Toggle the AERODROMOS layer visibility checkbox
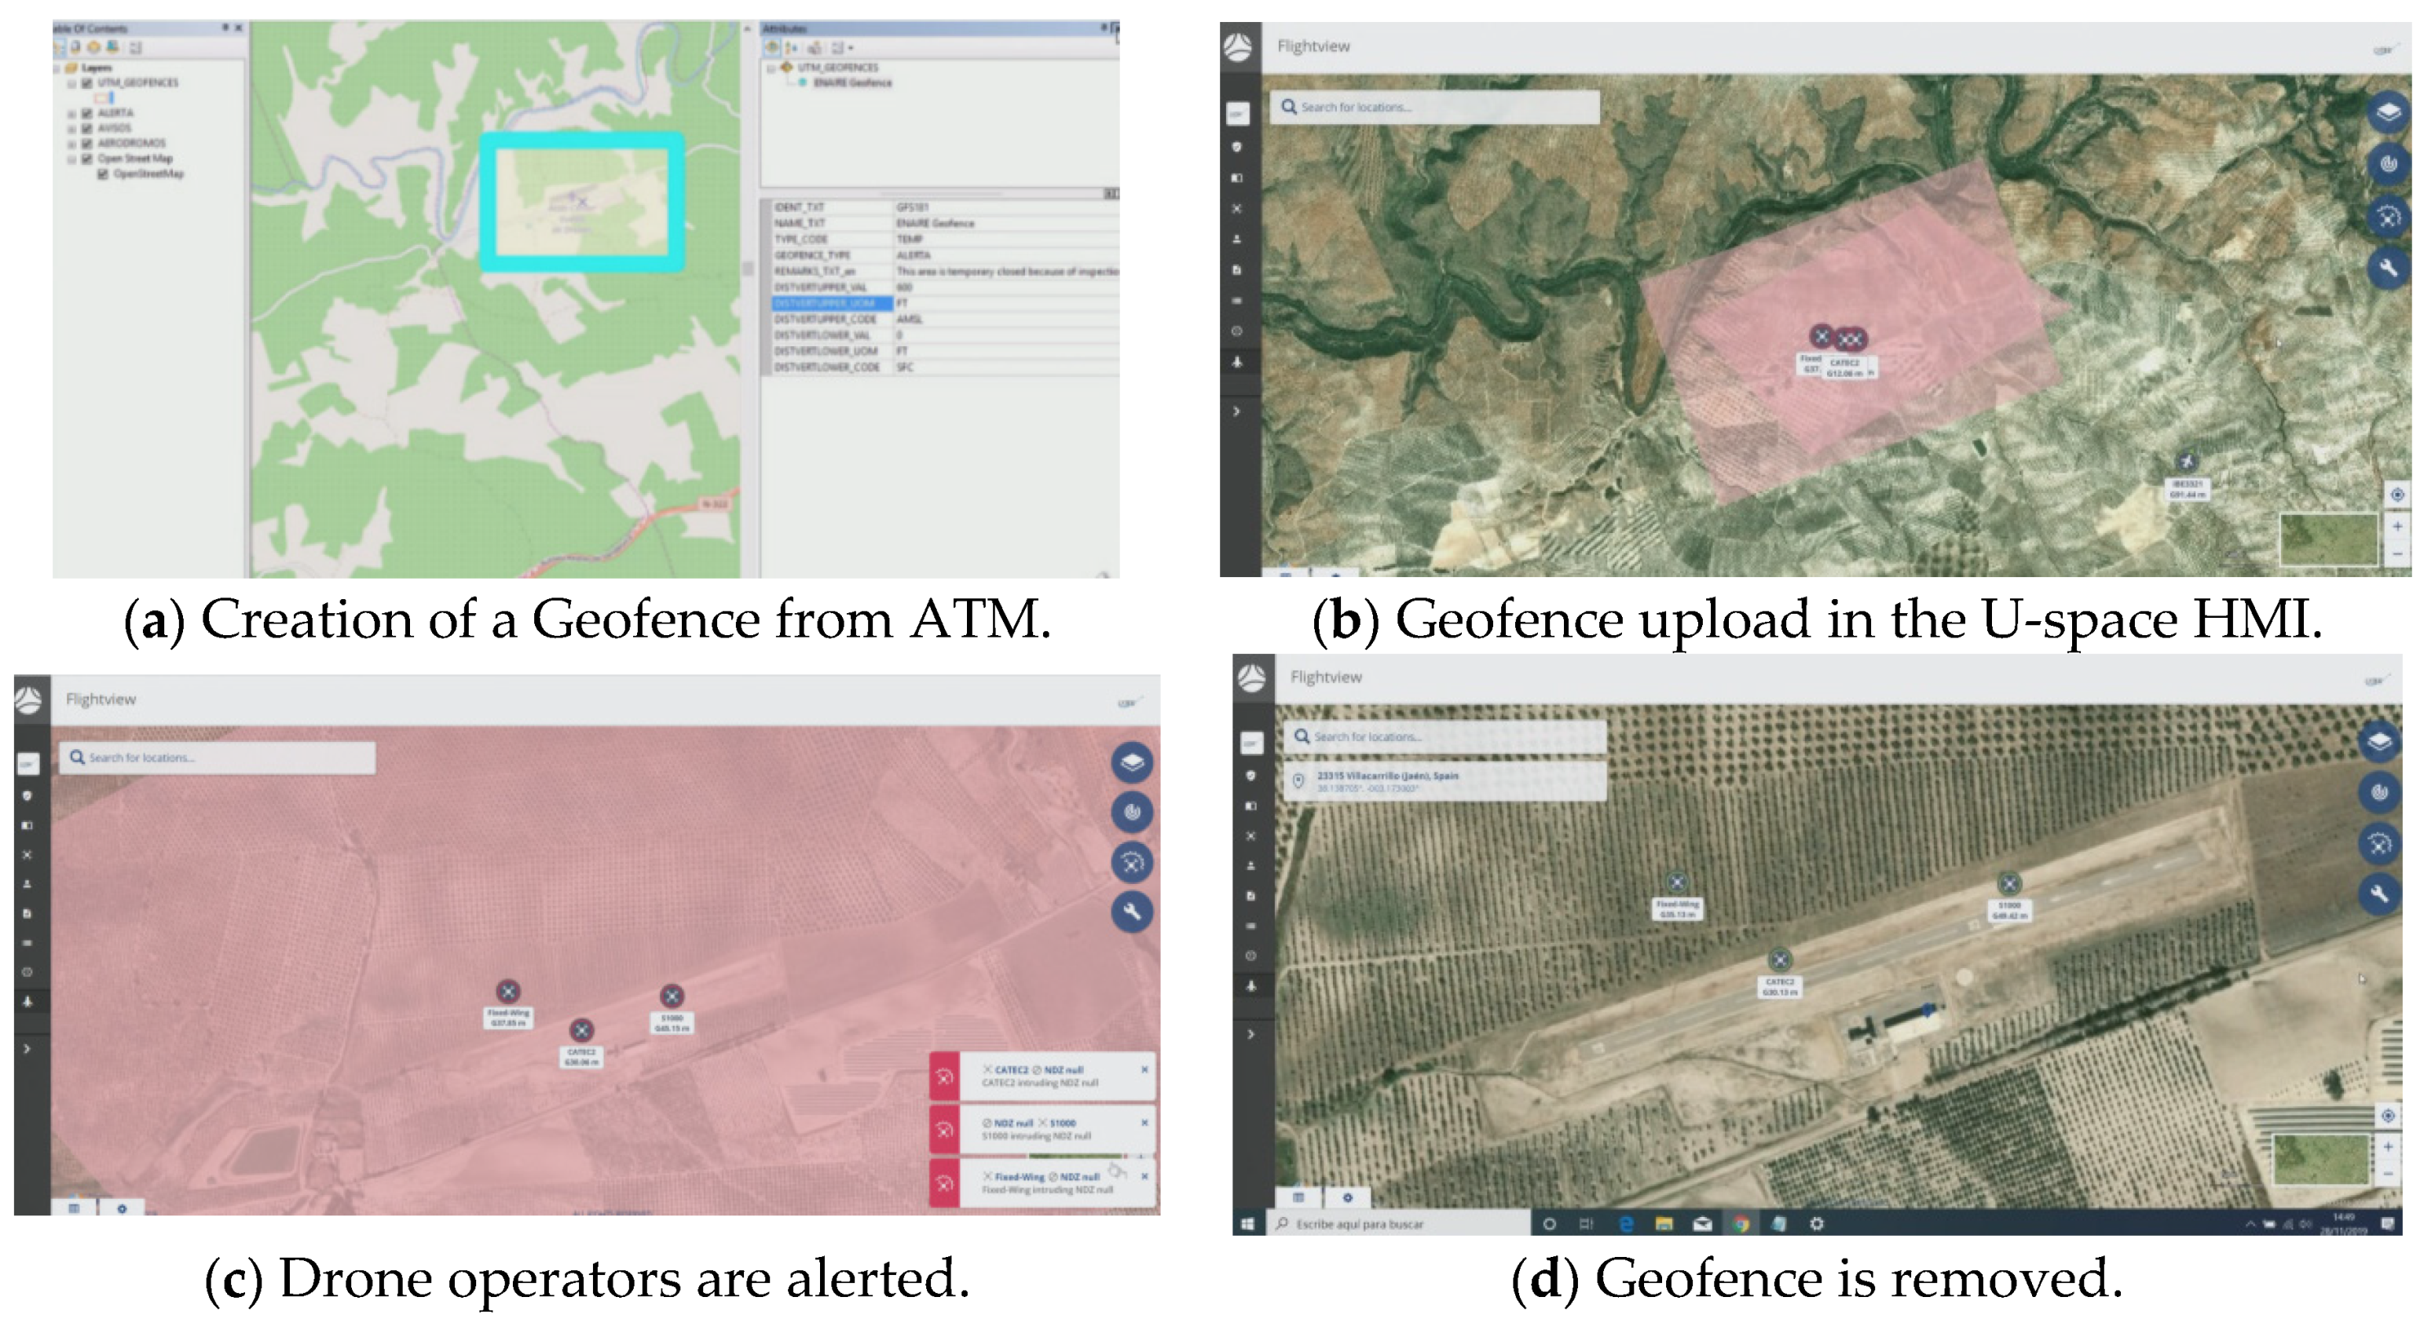The image size is (2424, 1319). [87, 143]
